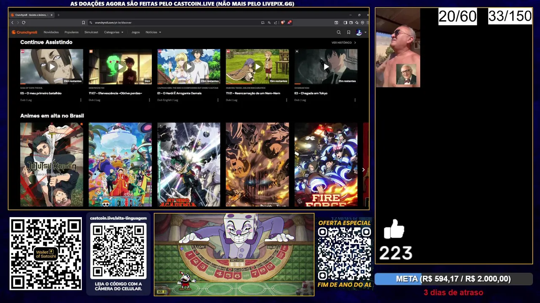Image resolution: width=540 pixels, height=303 pixels.
Task: Expand the Notícias dropdown
Action: pyautogui.click(x=153, y=32)
